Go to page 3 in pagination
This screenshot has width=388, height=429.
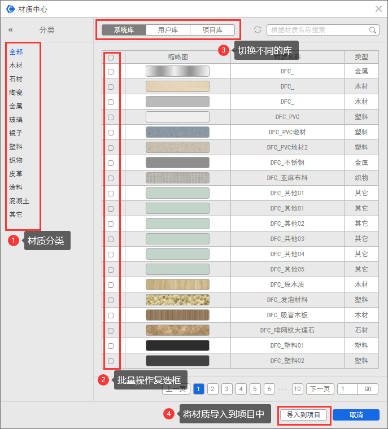click(226, 389)
